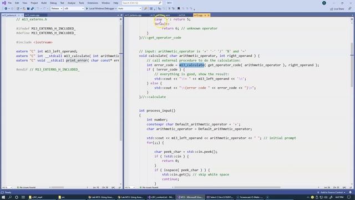Screen dimensions: 355x200
Task: Click the Visual Studio search box
Action: (x=142, y=3)
